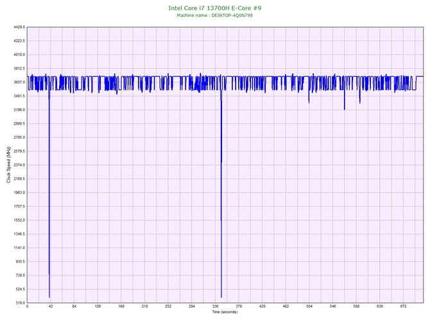Click the 294 mark on the time axis
The height and width of the screenshot is (323, 430).
pyautogui.click(x=192, y=306)
